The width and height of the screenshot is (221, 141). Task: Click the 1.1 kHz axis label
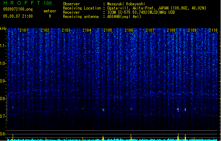coord(3,46)
